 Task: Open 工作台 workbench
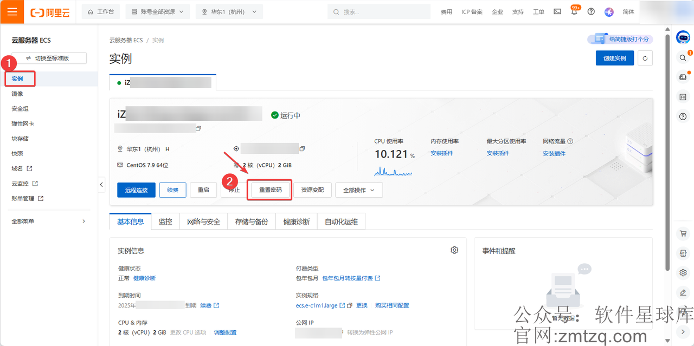[x=101, y=12]
